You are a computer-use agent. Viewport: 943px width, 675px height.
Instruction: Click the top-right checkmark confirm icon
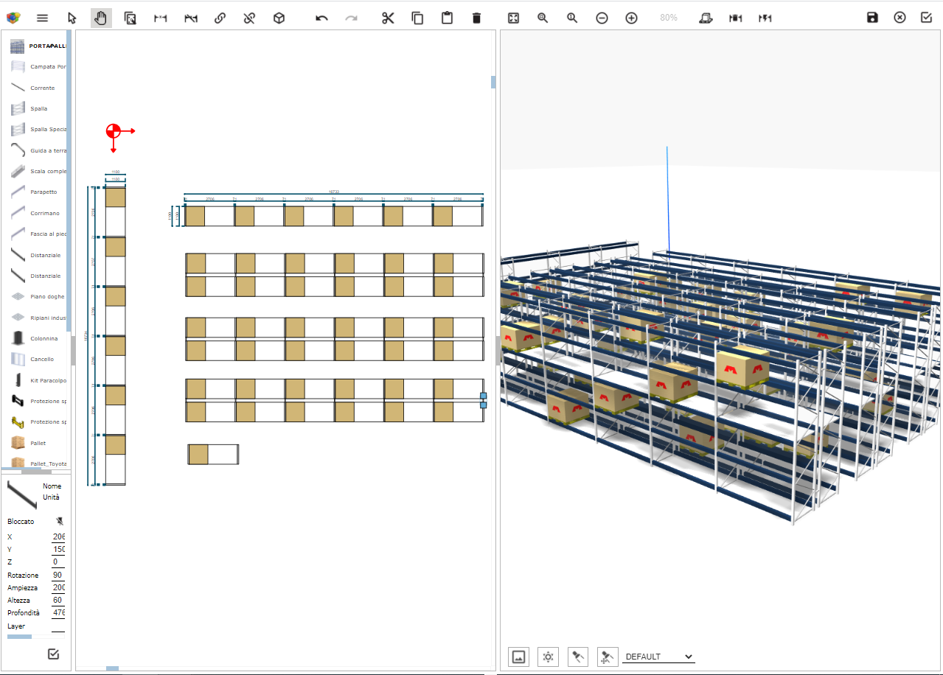coord(927,18)
